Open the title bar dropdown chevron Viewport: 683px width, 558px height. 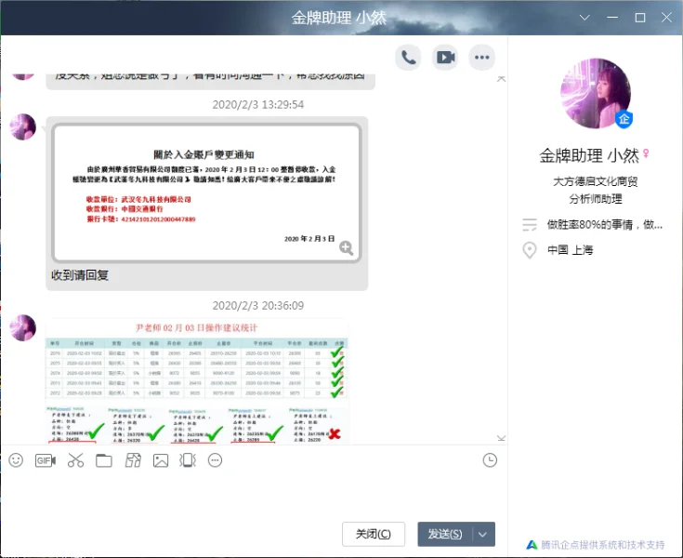[x=584, y=18]
